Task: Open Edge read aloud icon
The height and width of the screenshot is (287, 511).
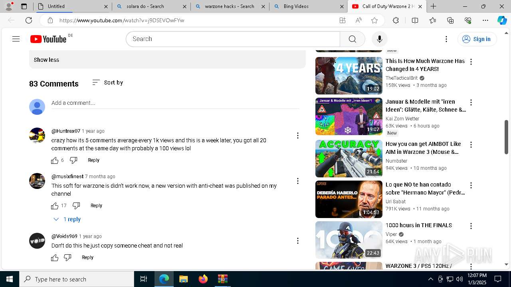Action: [358, 20]
